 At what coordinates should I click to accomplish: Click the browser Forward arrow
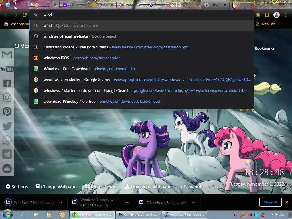pos(15,15)
